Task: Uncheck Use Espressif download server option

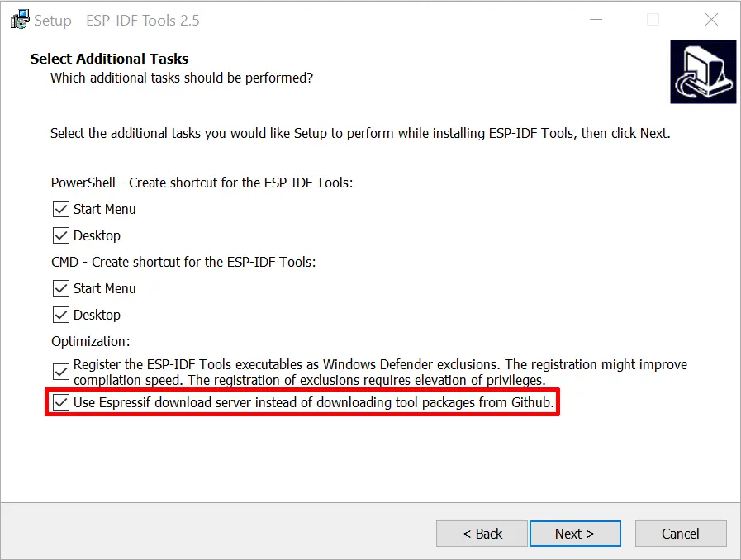Action: tap(61, 402)
